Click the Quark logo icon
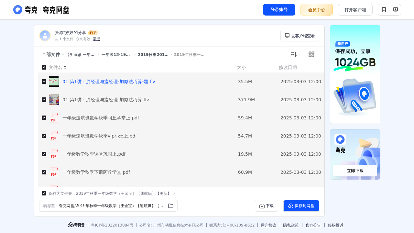Screen dimensions: 414x233 [18, 10]
